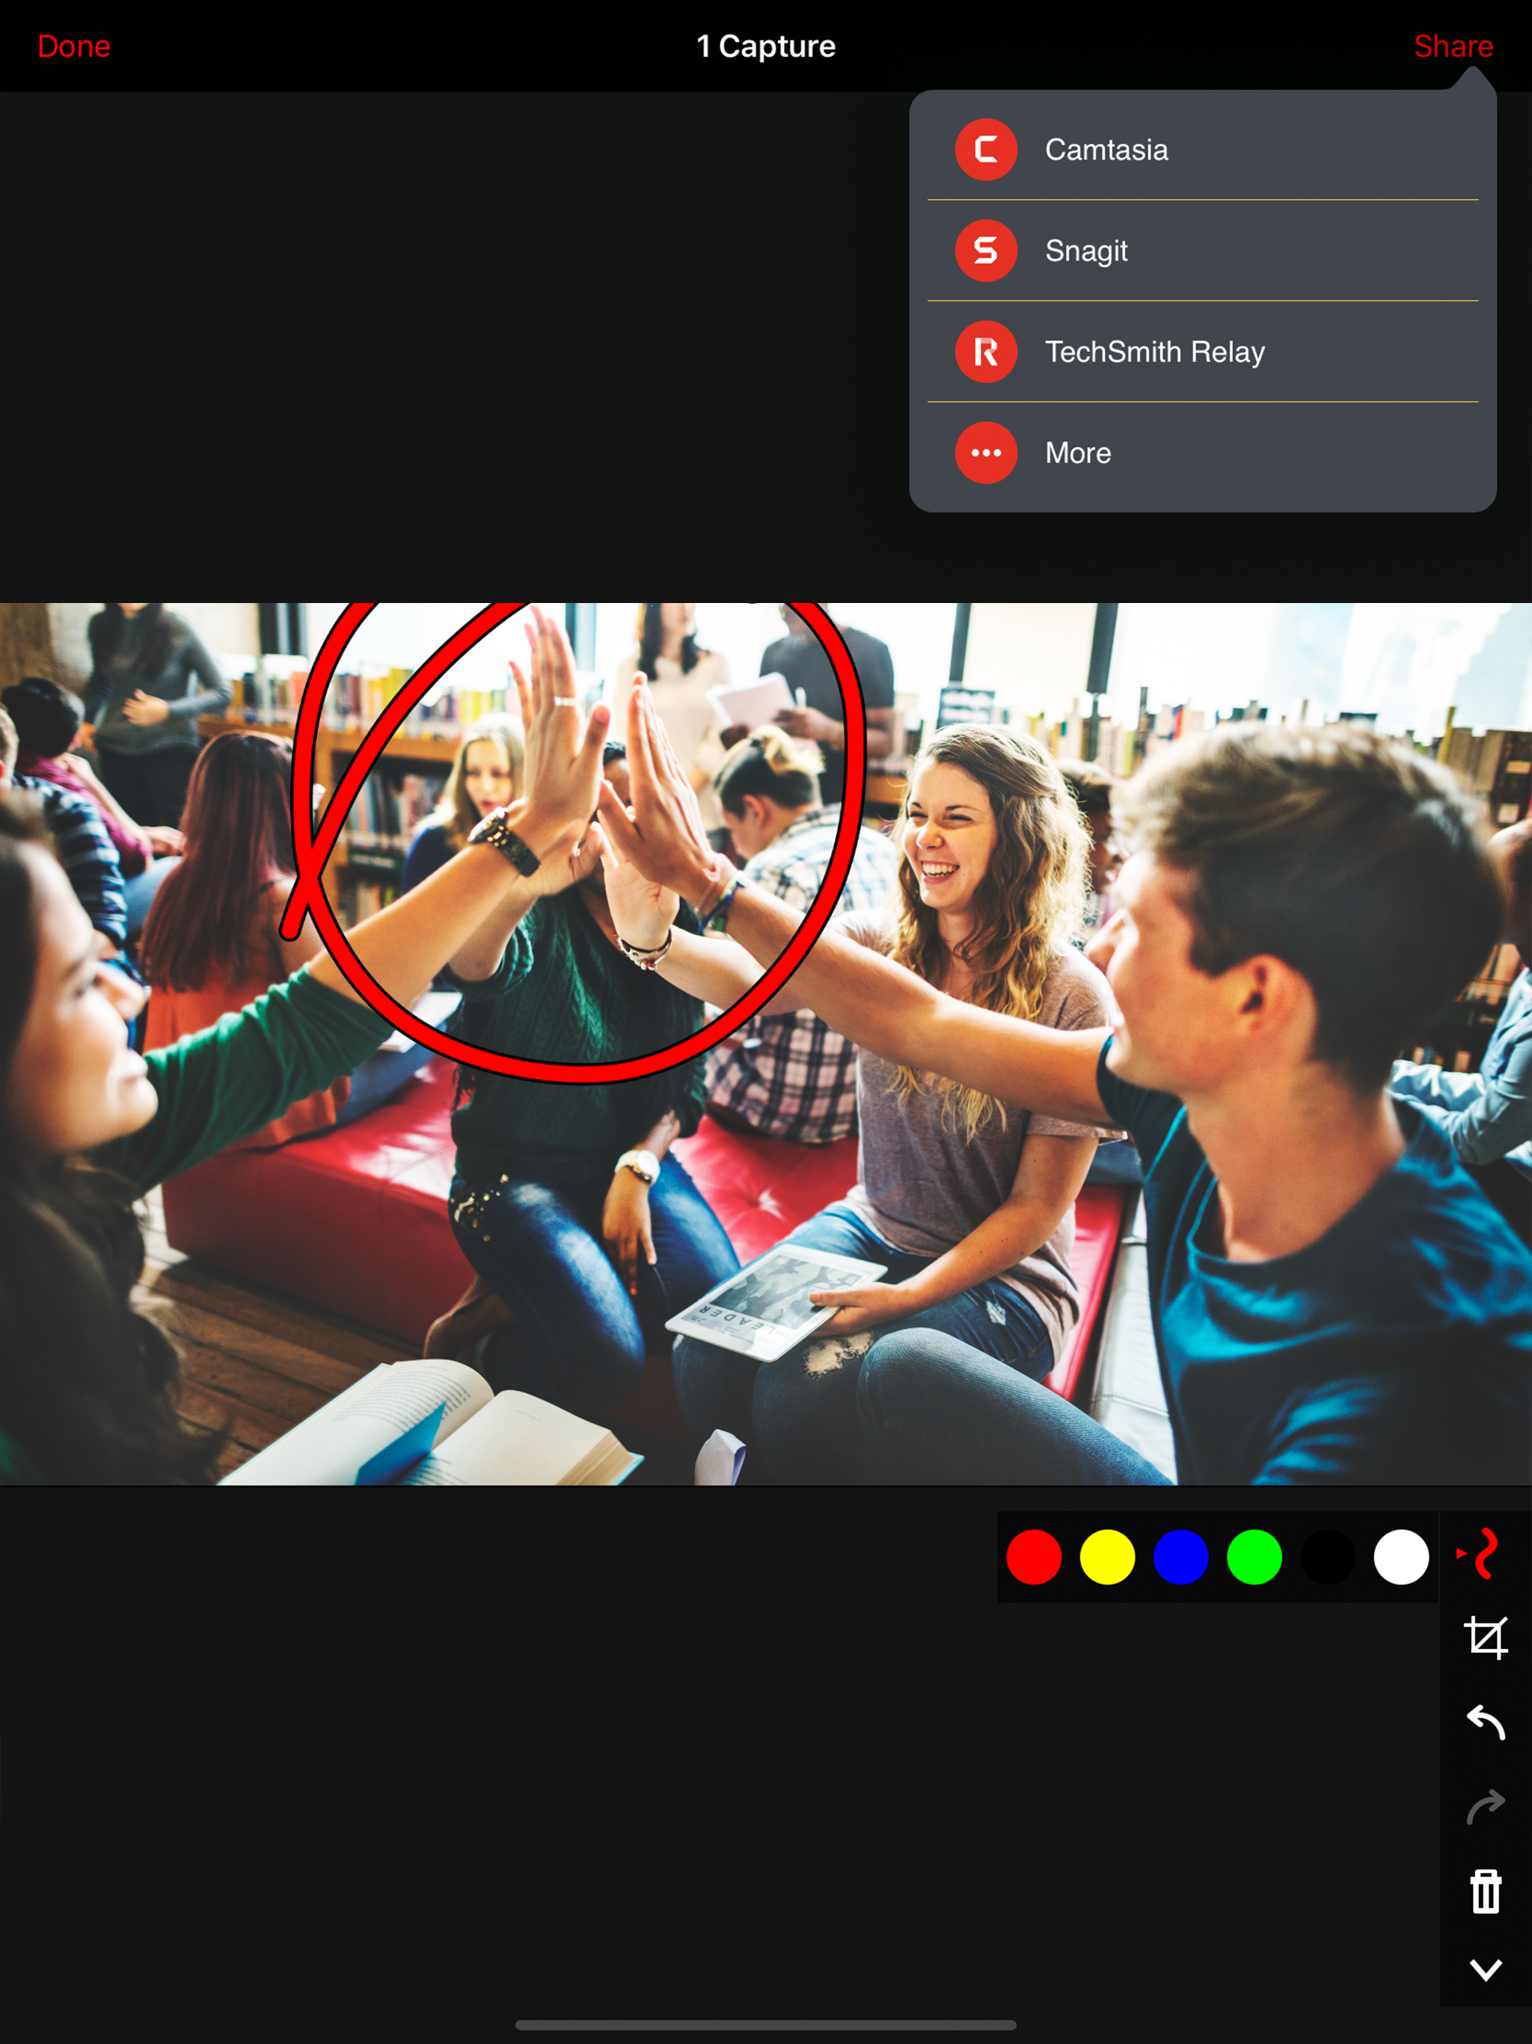The width and height of the screenshot is (1532, 2044).
Task: Tap the More ellipsis icon
Action: click(986, 453)
